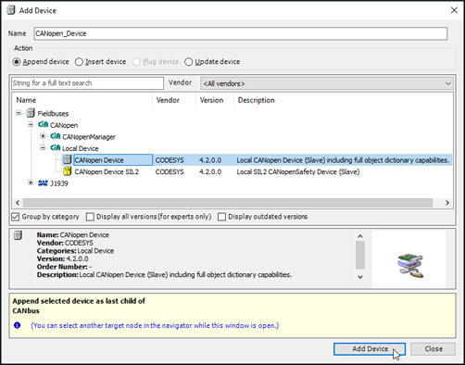Screen dimensions: 465x365
Task: Click version 4.2.0.0 in CANopen Device SIL2 row
Action: point(210,171)
